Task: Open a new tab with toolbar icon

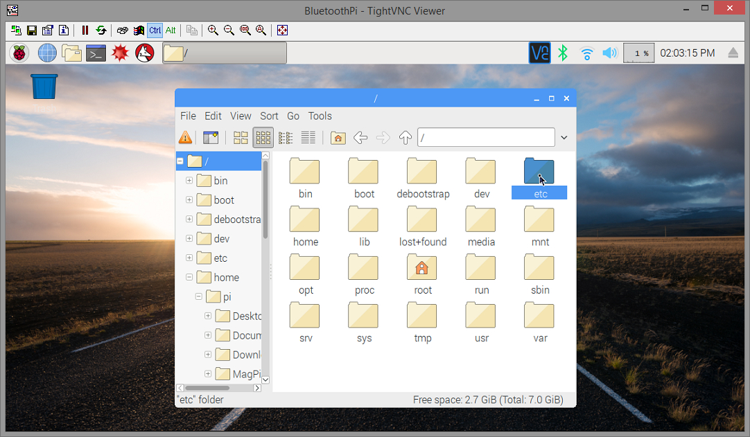Action: [x=211, y=138]
